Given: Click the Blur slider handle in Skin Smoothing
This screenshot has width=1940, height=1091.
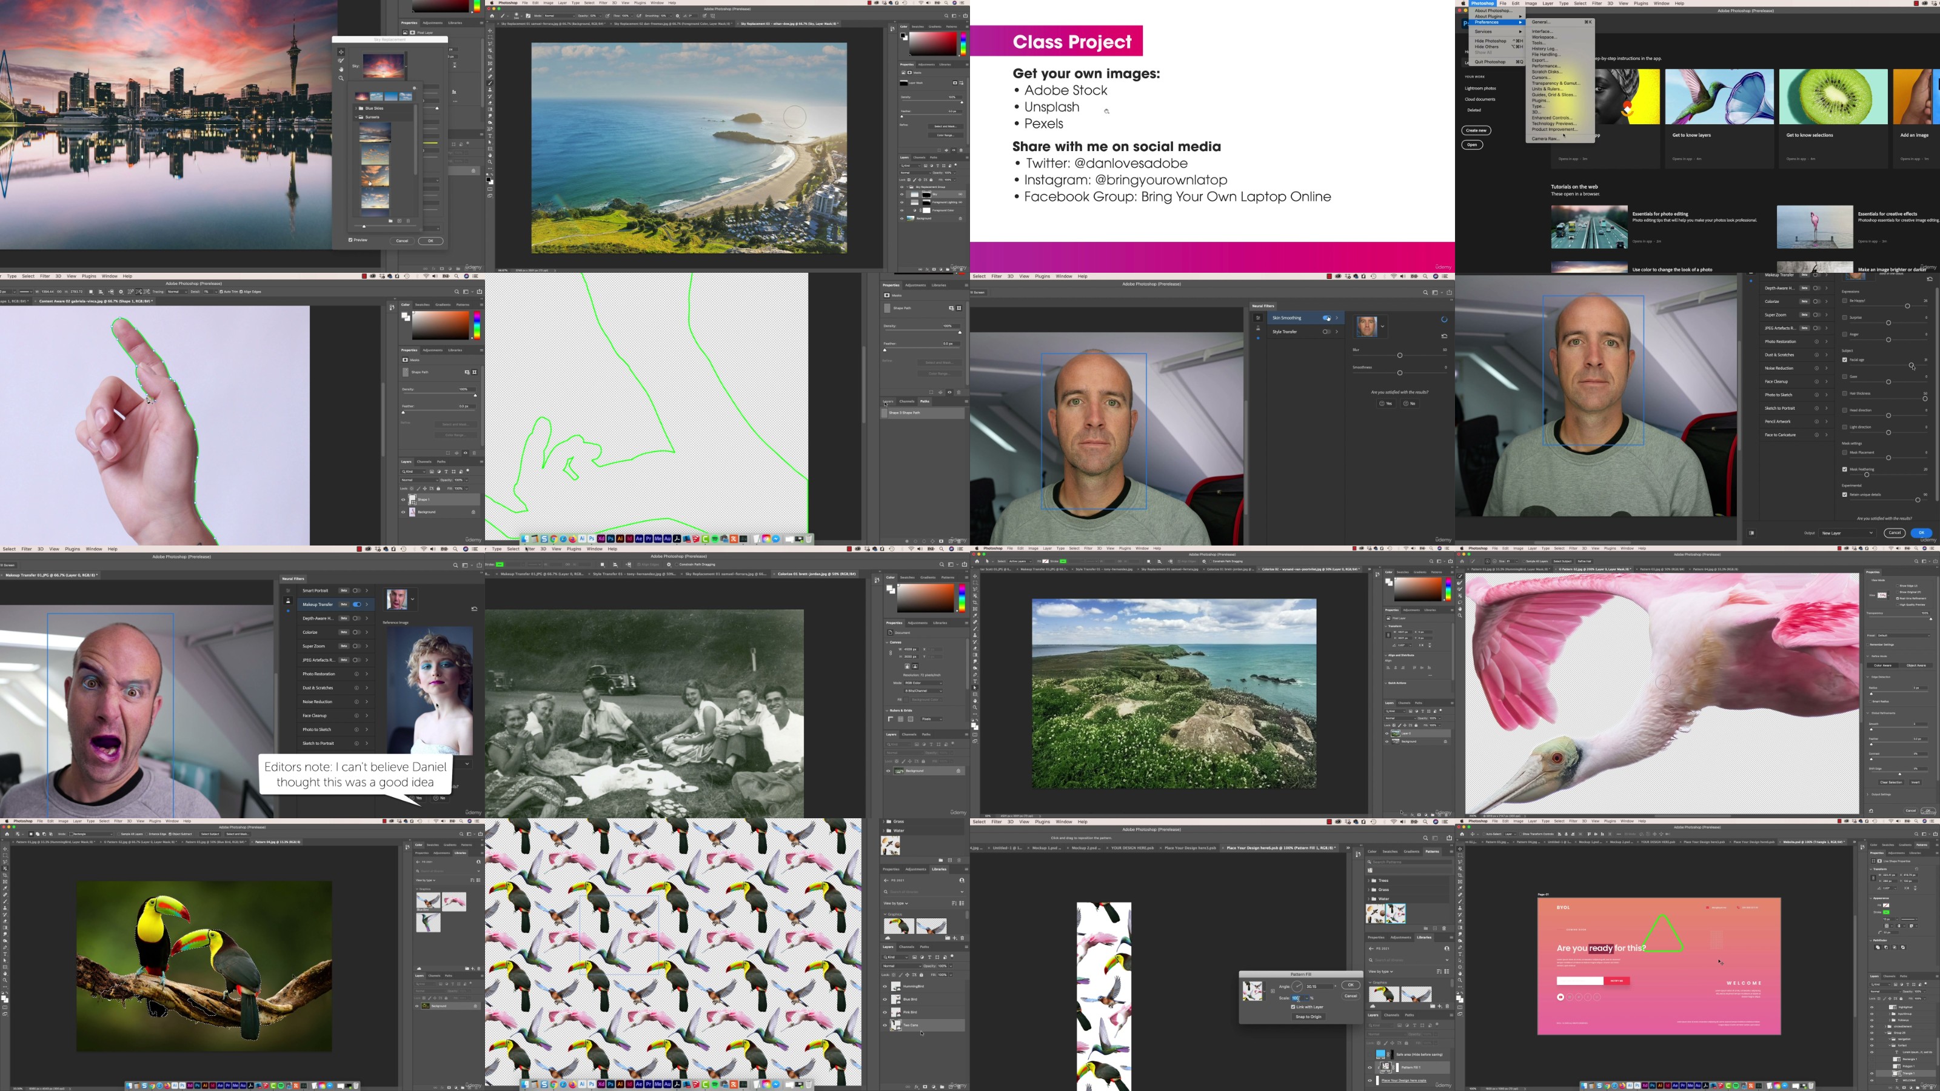Looking at the screenshot, I should (1400, 355).
